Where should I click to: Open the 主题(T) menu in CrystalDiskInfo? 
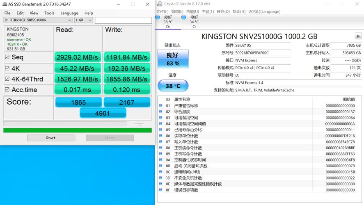[208, 11]
